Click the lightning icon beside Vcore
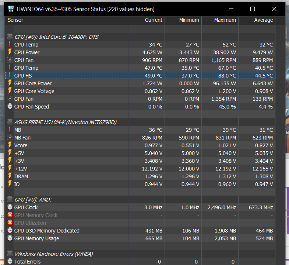Screen dimensions: 289x265 pos(10,145)
